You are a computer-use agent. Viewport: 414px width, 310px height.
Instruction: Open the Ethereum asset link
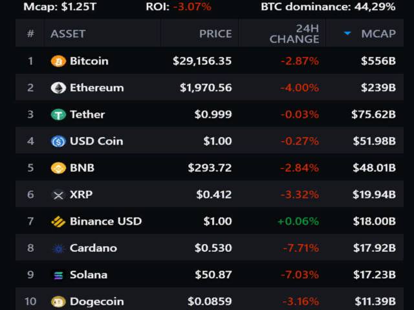click(96, 88)
